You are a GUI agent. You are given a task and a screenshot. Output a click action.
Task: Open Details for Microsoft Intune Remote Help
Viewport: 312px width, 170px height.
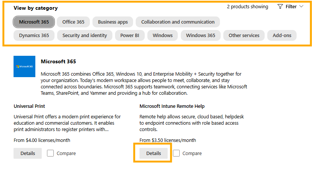pyautogui.click(x=153, y=154)
